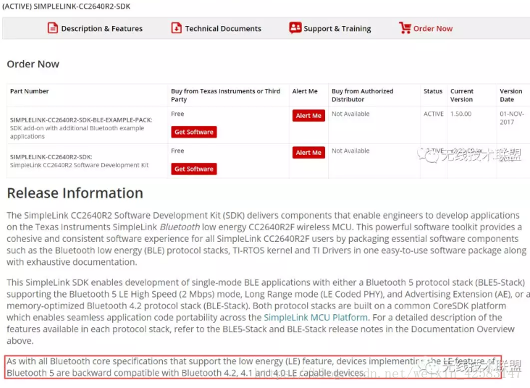530x388 pixels.
Task: Click the Order Now shopping cart icon
Action: (405, 28)
